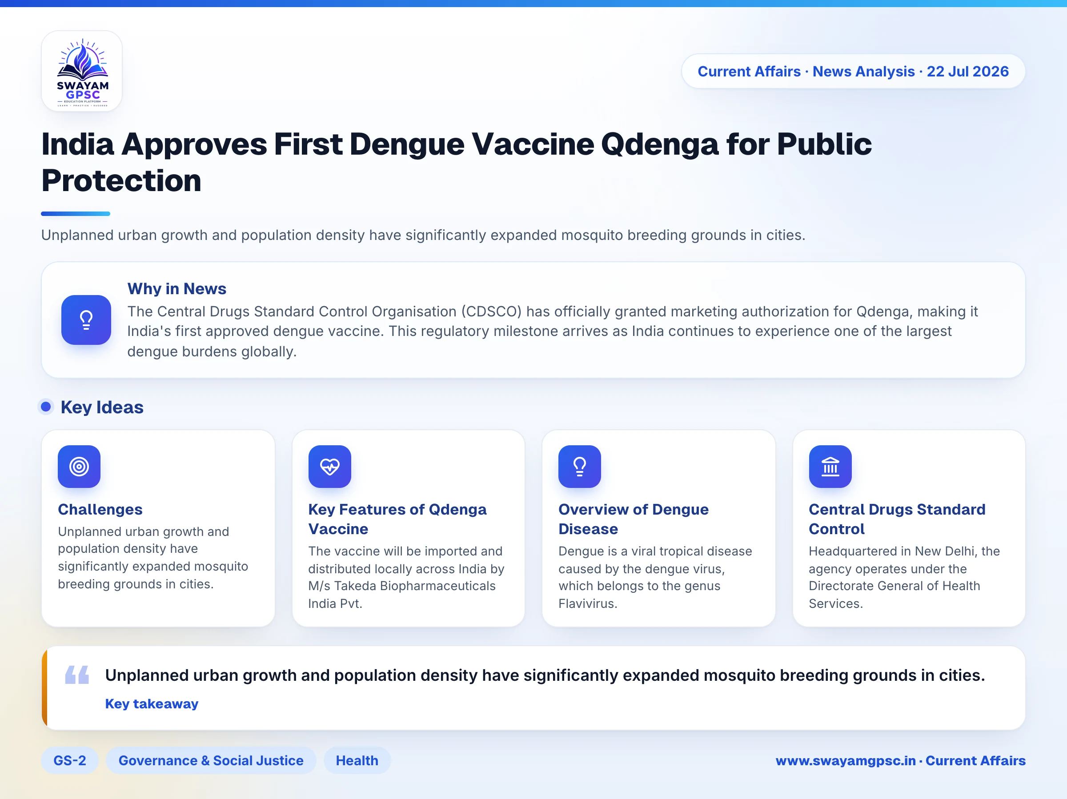Click the Why in News heading
The image size is (1067, 799).
point(176,288)
